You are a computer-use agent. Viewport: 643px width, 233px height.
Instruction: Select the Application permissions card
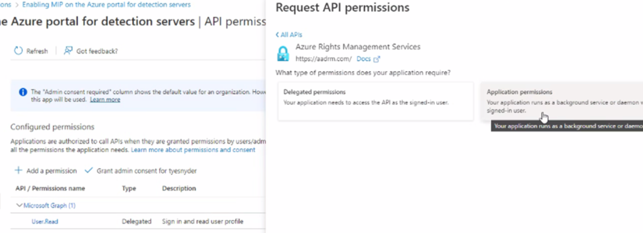click(x=562, y=101)
